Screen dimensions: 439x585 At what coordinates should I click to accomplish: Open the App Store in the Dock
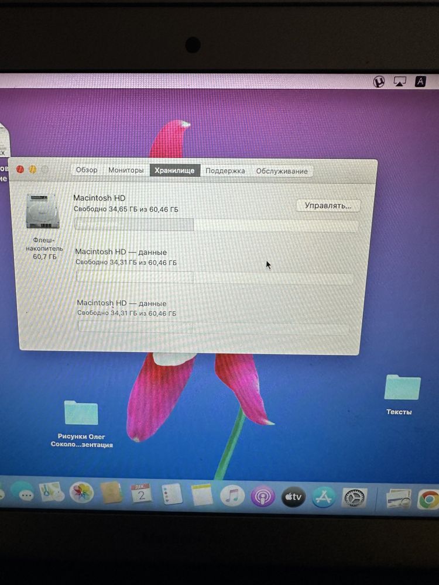[323, 497]
